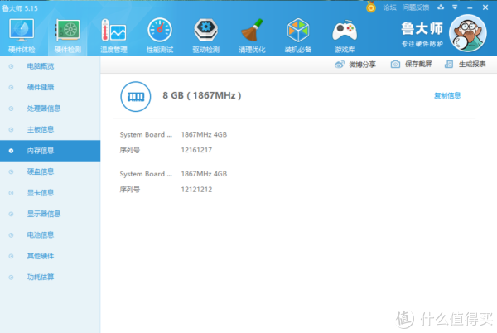
Task: Click selected bullet beside 内存信息
Action: [11, 151]
